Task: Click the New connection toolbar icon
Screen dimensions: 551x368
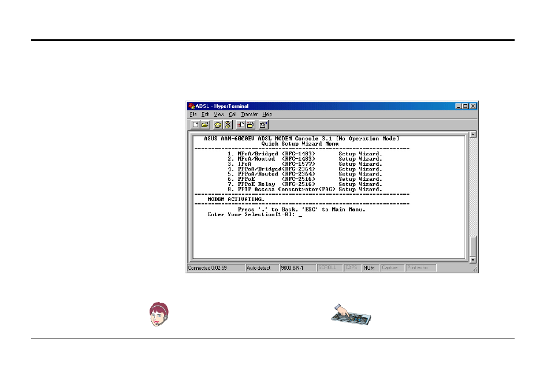Action: (x=195, y=125)
